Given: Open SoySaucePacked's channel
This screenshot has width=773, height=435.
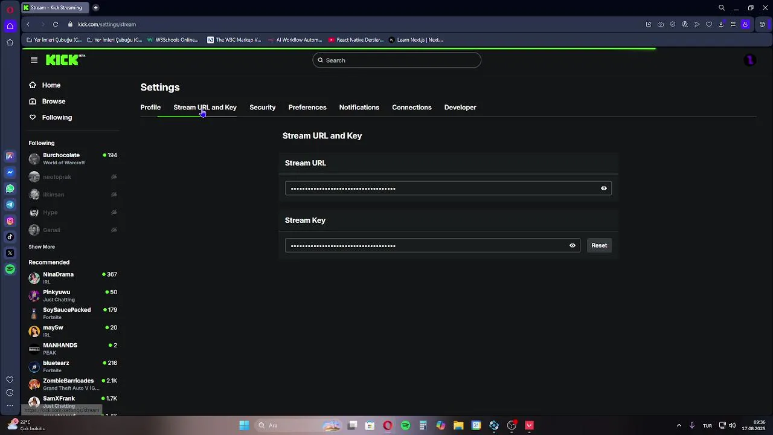Looking at the screenshot, I should tap(72, 313).
